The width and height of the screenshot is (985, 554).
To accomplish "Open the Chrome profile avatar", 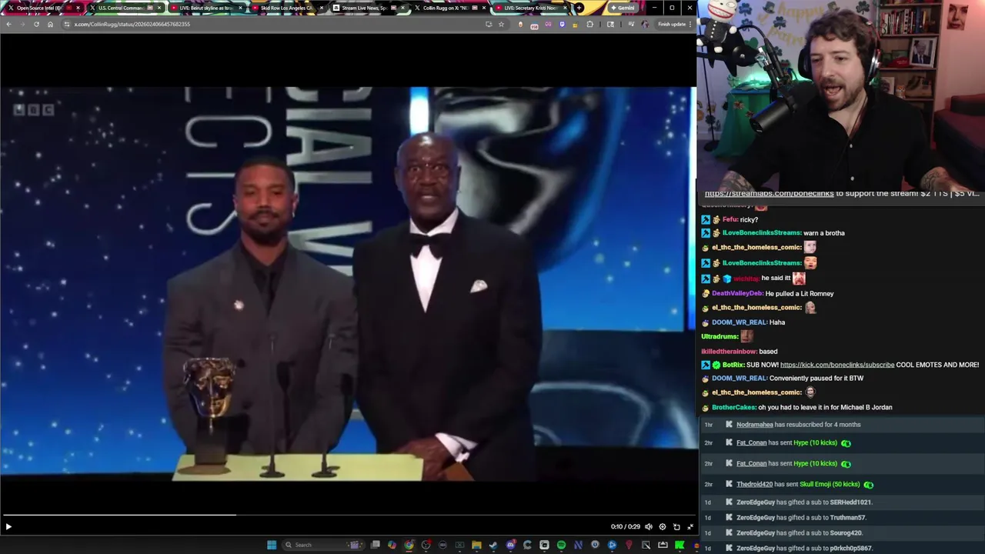I will 645,24.
